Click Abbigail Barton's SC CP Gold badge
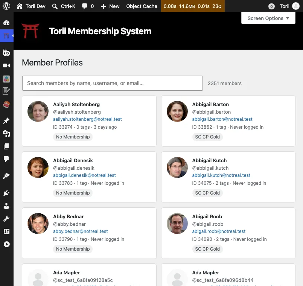 [207, 137]
